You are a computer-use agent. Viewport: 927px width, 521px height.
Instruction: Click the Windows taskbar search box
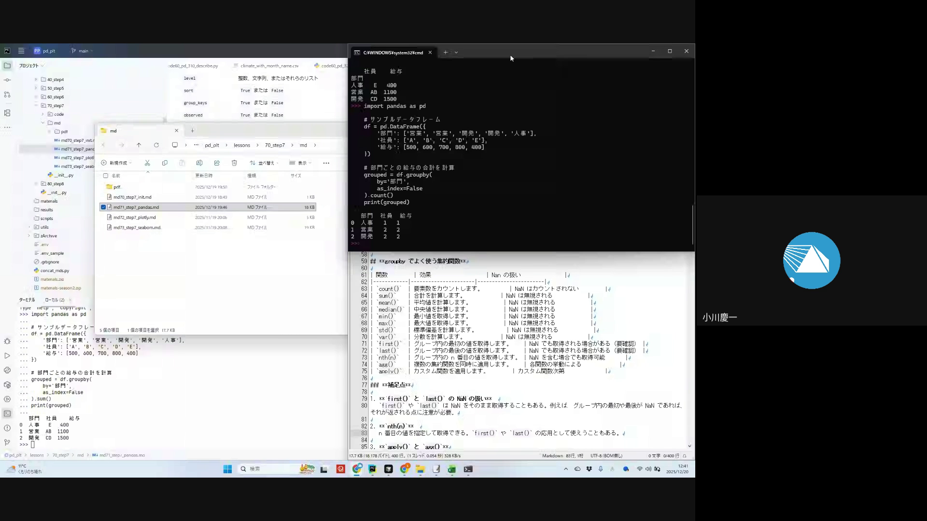click(270, 469)
